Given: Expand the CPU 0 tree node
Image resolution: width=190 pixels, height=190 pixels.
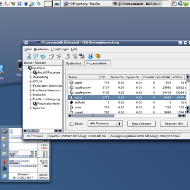Looking at the screenshot, I should (x=30, y=81).
